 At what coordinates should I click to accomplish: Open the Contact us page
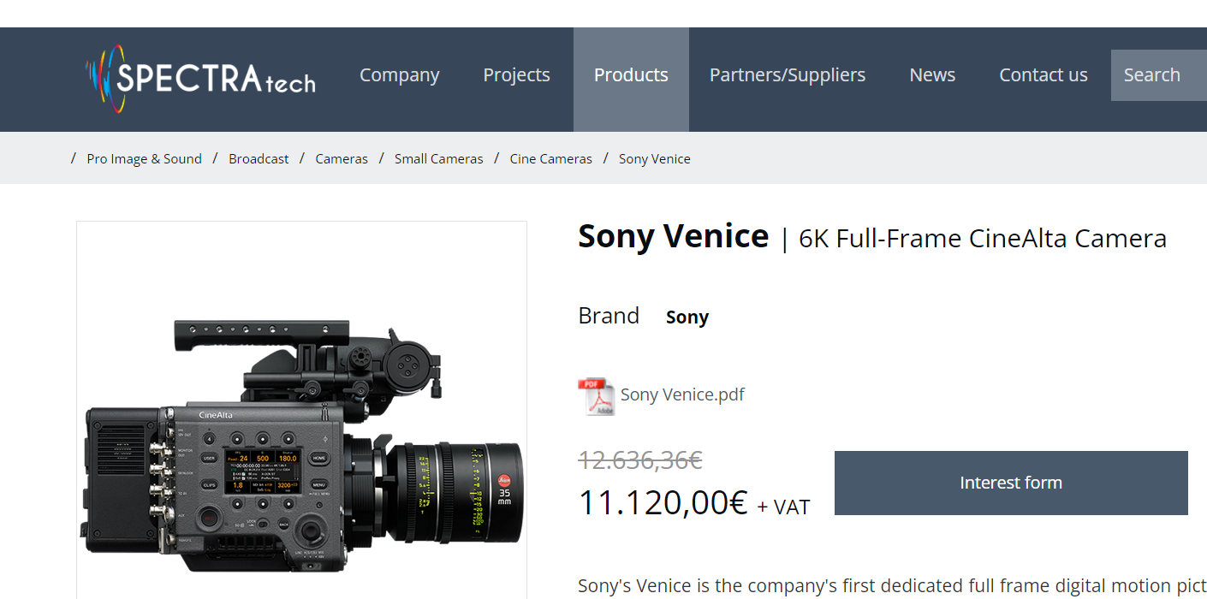1043,75
